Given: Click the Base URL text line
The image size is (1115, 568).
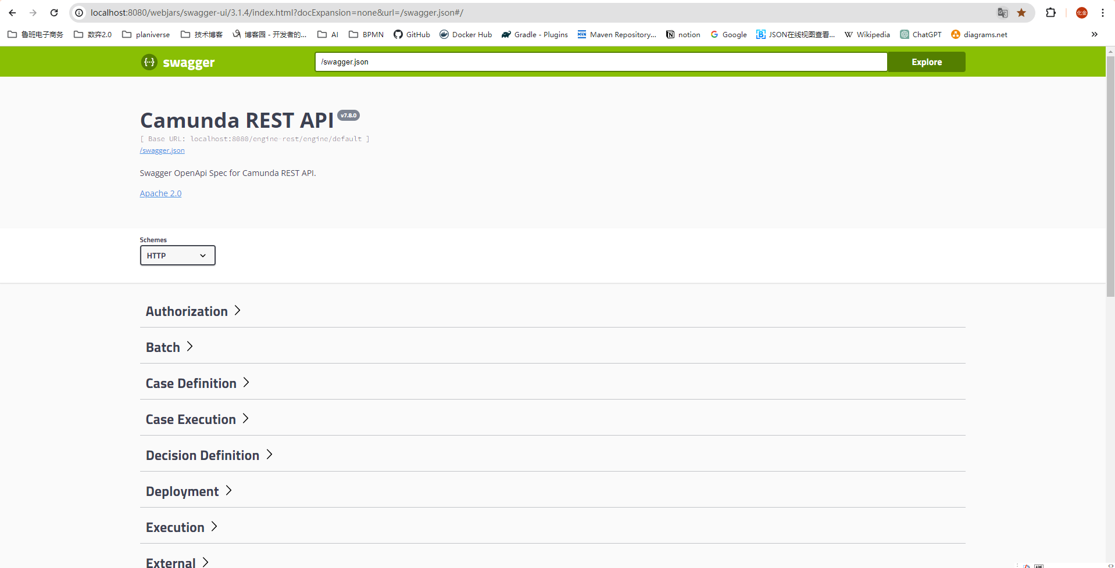Looking at the screenshot, I should [x=255, y=139].
